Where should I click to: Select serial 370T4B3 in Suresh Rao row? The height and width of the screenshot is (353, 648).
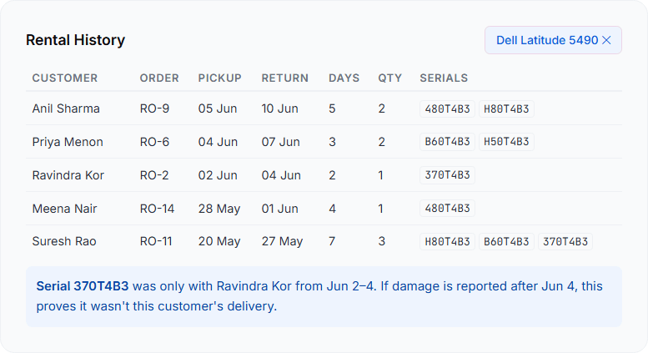click(565, 241)
